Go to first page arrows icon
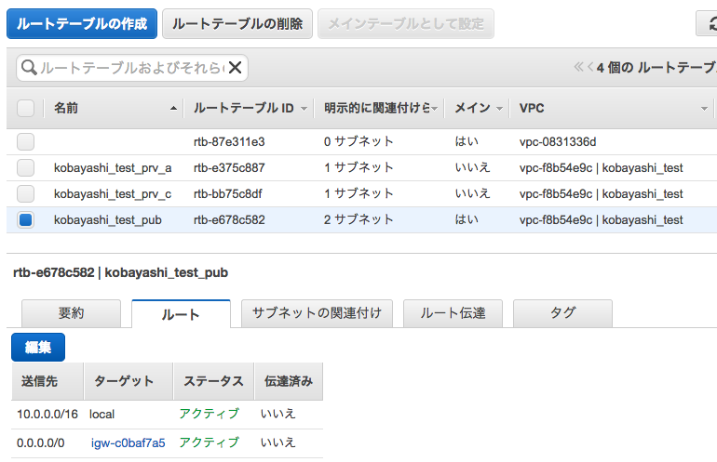Viewport: 717px width, 462px height. pyautogui.click(x=578, y=67)
